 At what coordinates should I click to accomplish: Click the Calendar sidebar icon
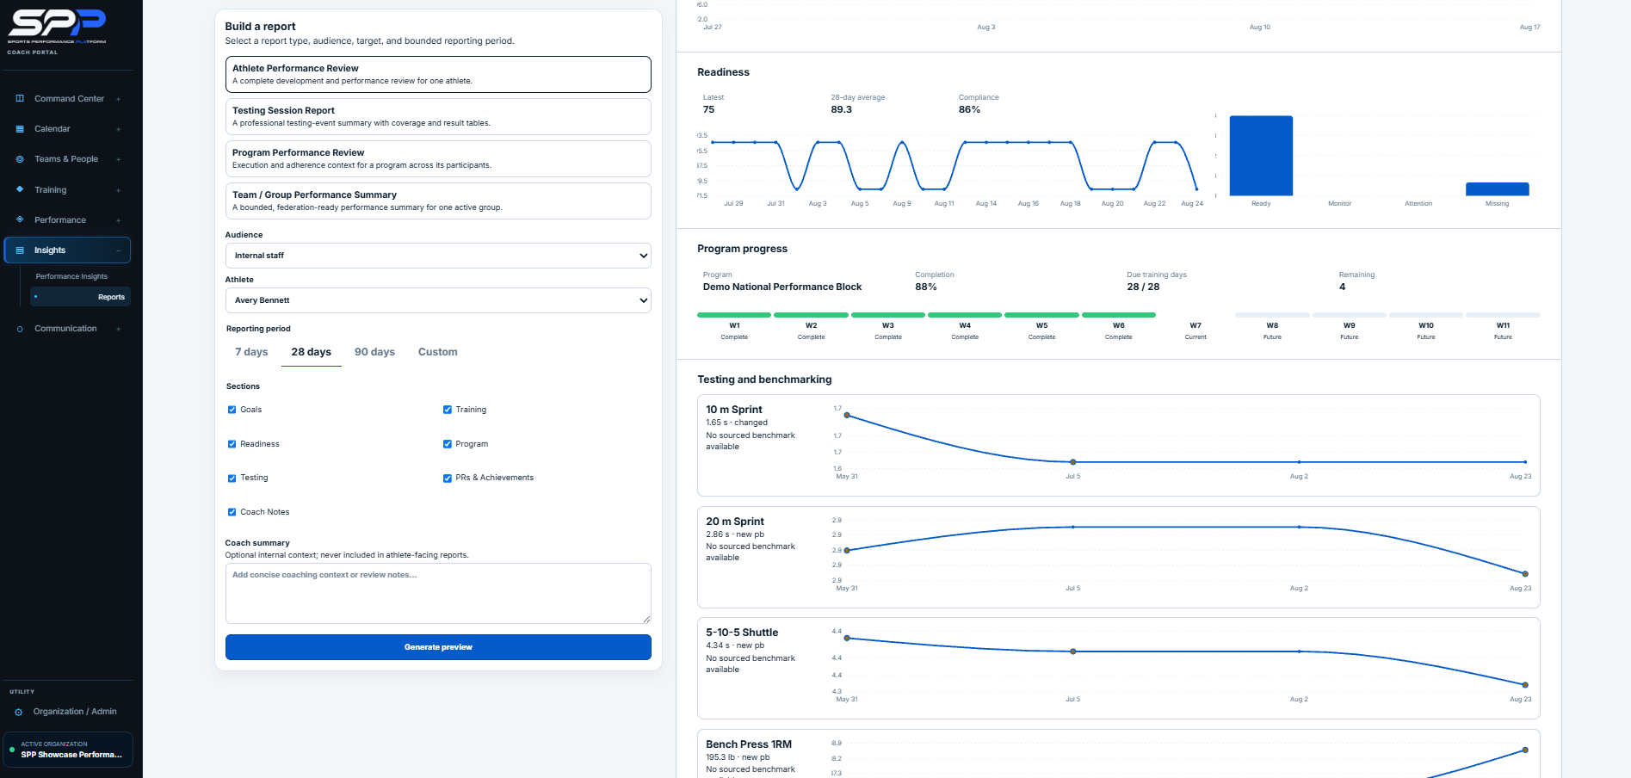click(20, 129)
